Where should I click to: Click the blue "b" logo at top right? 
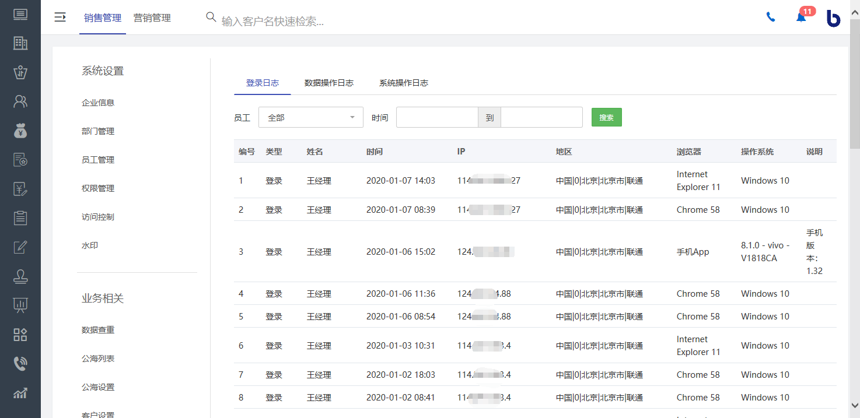click(x=833, y=18)
